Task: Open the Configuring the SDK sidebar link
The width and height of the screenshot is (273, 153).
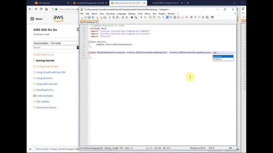Action: point(47,66)
